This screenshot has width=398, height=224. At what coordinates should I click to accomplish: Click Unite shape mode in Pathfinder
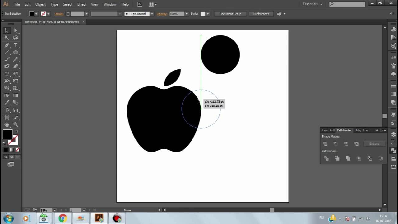coord(325,144)
